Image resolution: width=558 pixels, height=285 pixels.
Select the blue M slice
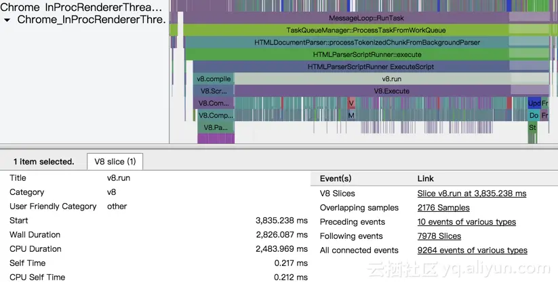coord(351,115)
